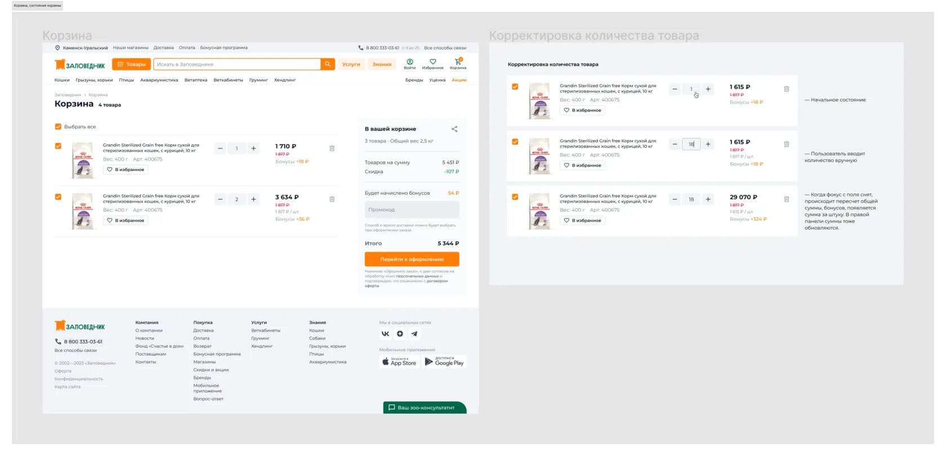Screen dimensions: 946x456
Task: Open the Птицы category
Action: [126, 80]
